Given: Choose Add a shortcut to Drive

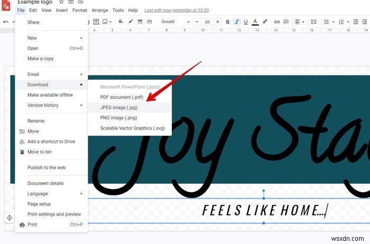Looking at the screenshot, I should pos(51,142).
